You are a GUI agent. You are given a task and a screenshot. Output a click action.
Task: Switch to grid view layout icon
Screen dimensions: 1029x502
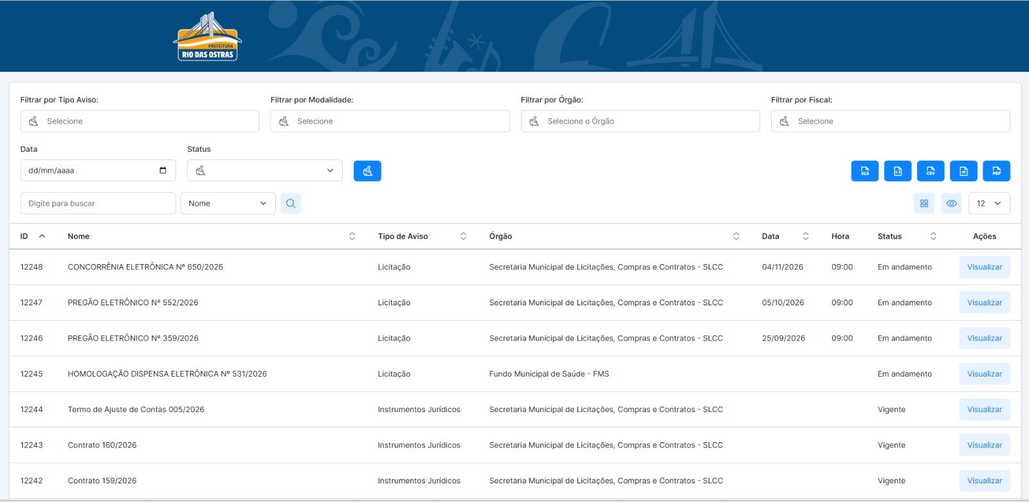pyautogui.click(x=924, y=203)
